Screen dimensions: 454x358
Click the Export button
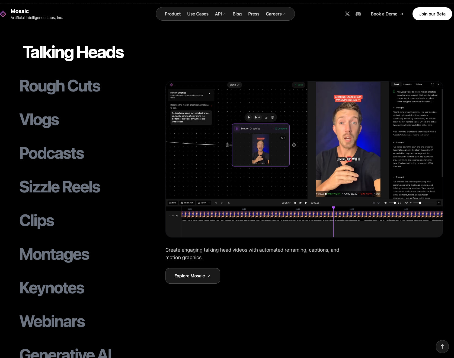(202, 203)
